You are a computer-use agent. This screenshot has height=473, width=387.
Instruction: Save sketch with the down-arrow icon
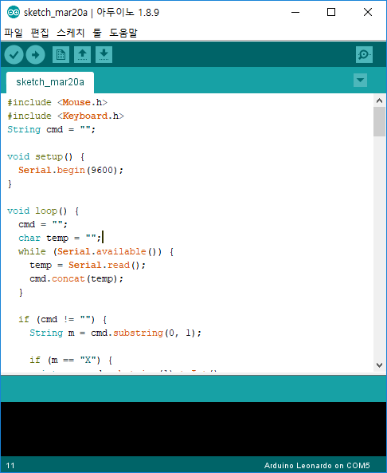pyautogui.click(x=104, y=54)
